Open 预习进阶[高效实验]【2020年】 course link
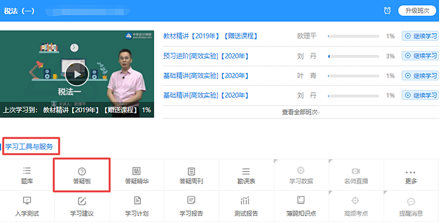440x222 pixels. 206,56
